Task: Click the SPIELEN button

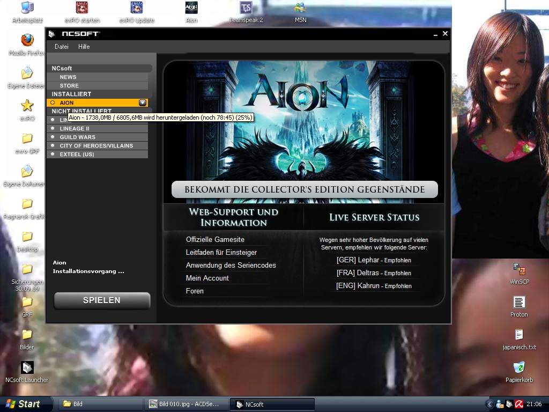Action: (x=102, y=300)
